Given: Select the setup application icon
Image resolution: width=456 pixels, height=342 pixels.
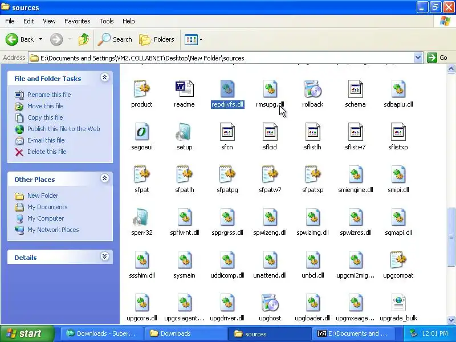Looking at the screenshot, I should [184, 132].
